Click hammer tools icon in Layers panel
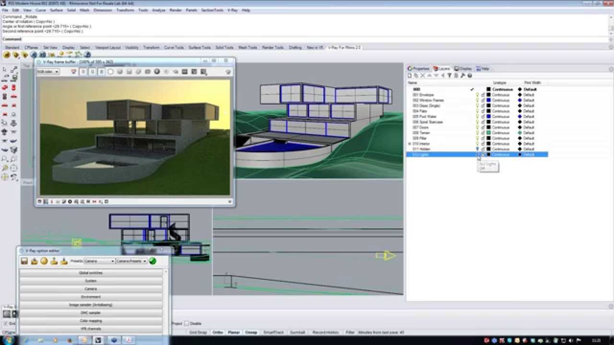 [463, 76]
